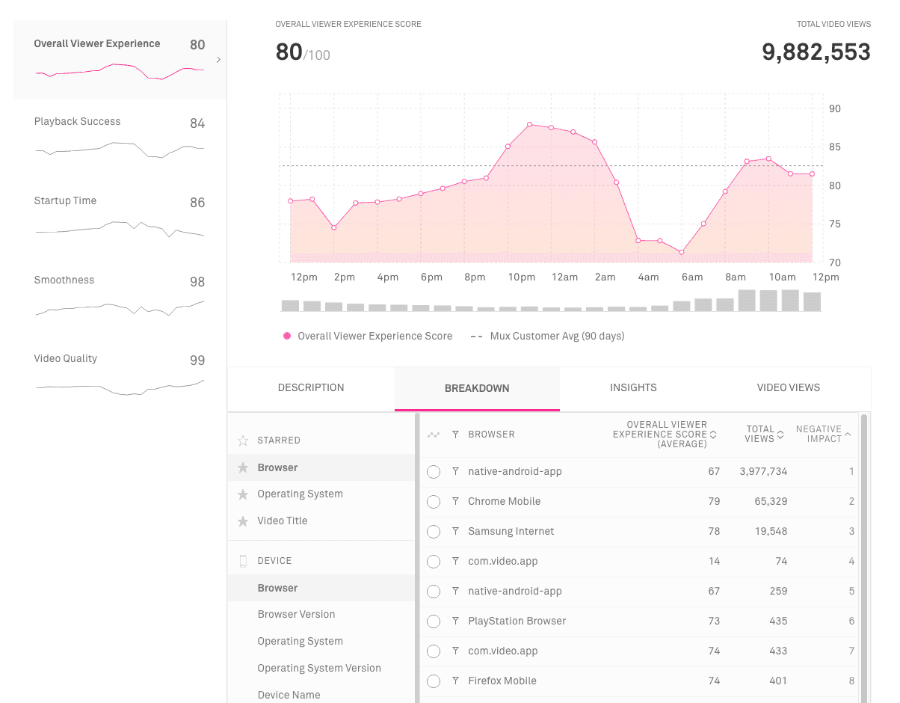Click the filter icon on the Chrome Mobile row
This screenshot has width=900, height=703.
[x=454, y=502]
